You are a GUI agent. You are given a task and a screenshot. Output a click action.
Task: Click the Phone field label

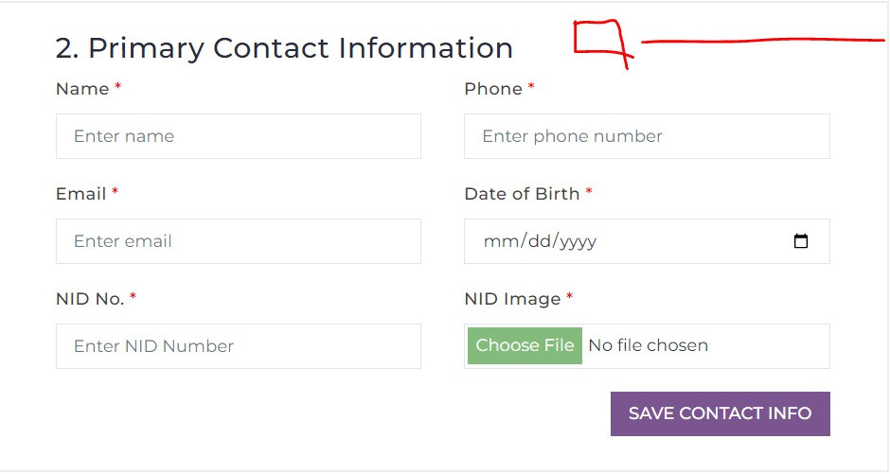[493, 89]
